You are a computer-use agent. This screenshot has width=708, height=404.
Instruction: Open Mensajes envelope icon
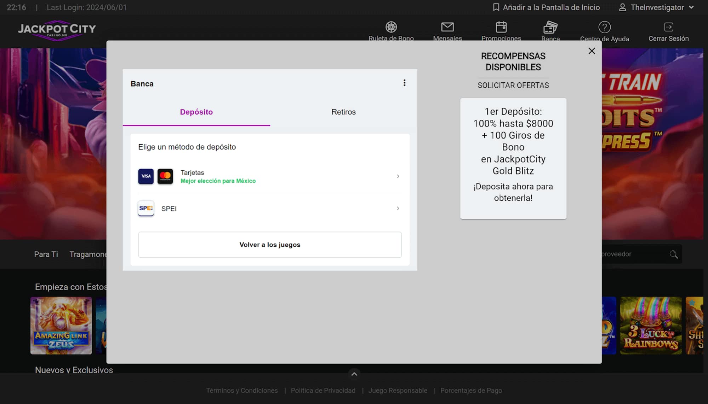pyautogui.click(x=447, y=27)
